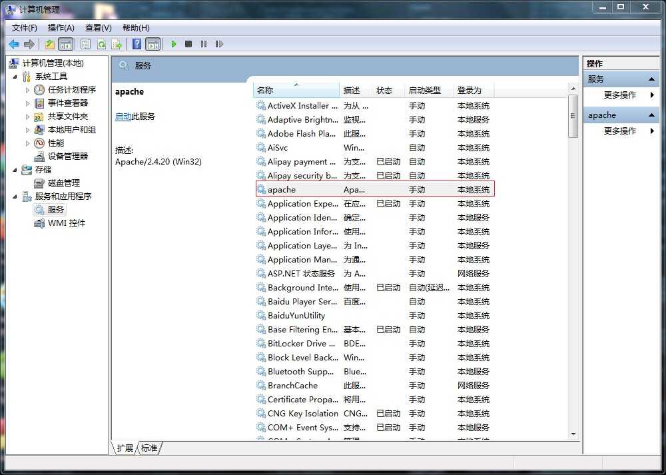Open the 帮助(H) menu
Image resolution: width=666 pixels, height=475 pixels.
(136, 27)
